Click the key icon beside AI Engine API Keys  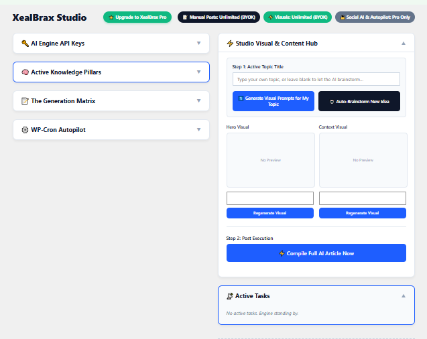click(x=25, y=44)
